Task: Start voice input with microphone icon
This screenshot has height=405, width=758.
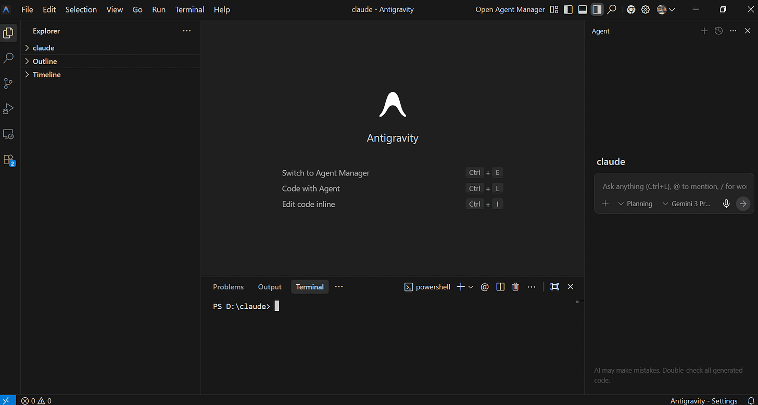Action: pyautogui.click(x=726, y=204)
